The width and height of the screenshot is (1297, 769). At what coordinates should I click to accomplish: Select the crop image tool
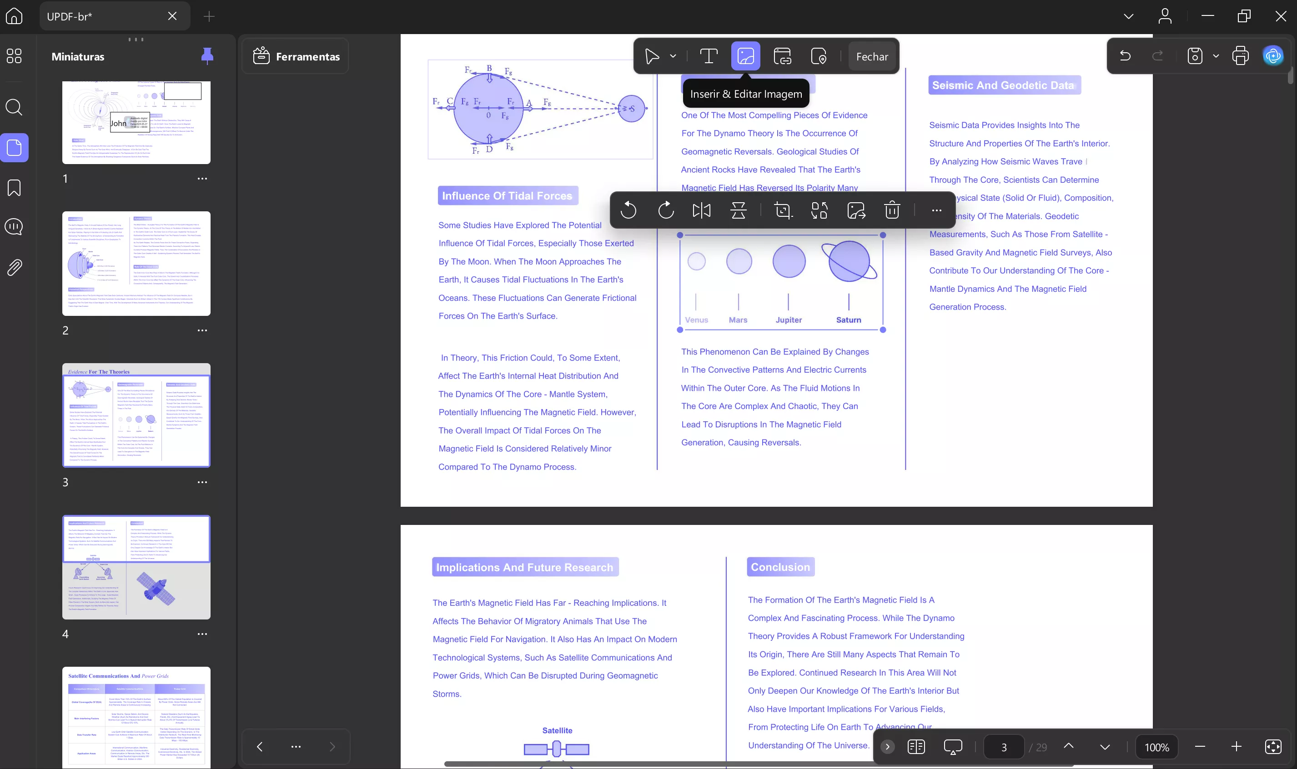coord(783,210)
